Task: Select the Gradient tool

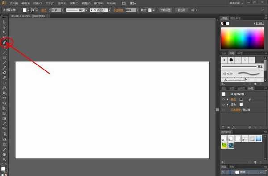Action: click(x=4, y=119)
